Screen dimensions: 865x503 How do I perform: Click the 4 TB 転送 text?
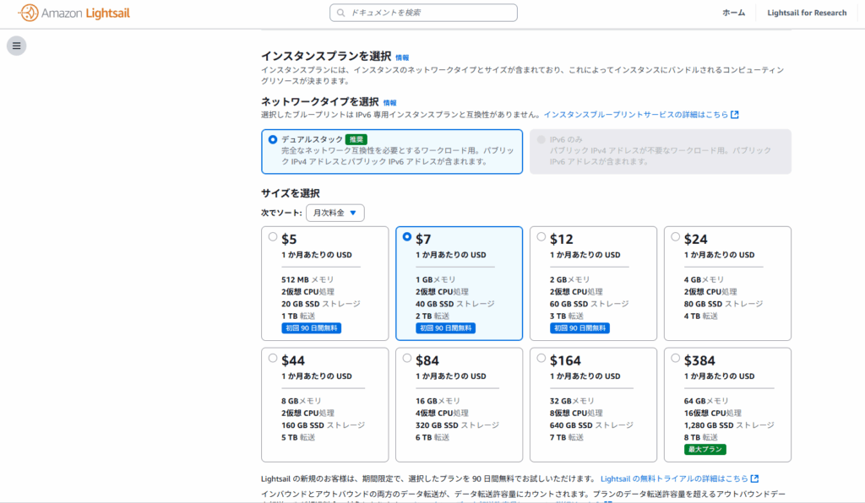(700, 316)
